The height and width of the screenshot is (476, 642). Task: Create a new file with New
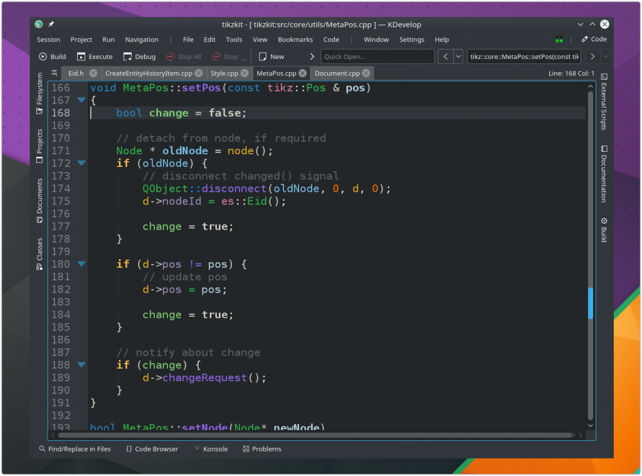click(x=271, y=56)
